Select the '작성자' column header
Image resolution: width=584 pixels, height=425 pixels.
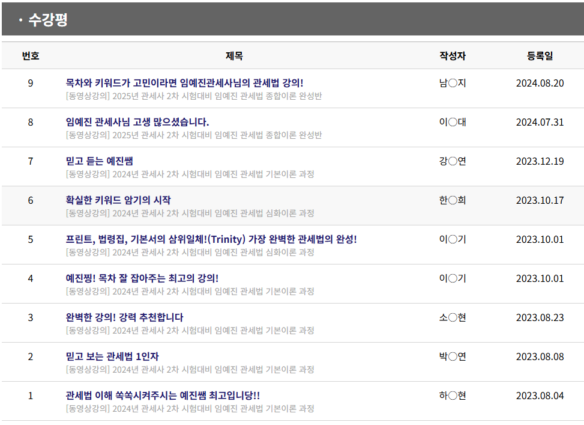coord(453,56)
